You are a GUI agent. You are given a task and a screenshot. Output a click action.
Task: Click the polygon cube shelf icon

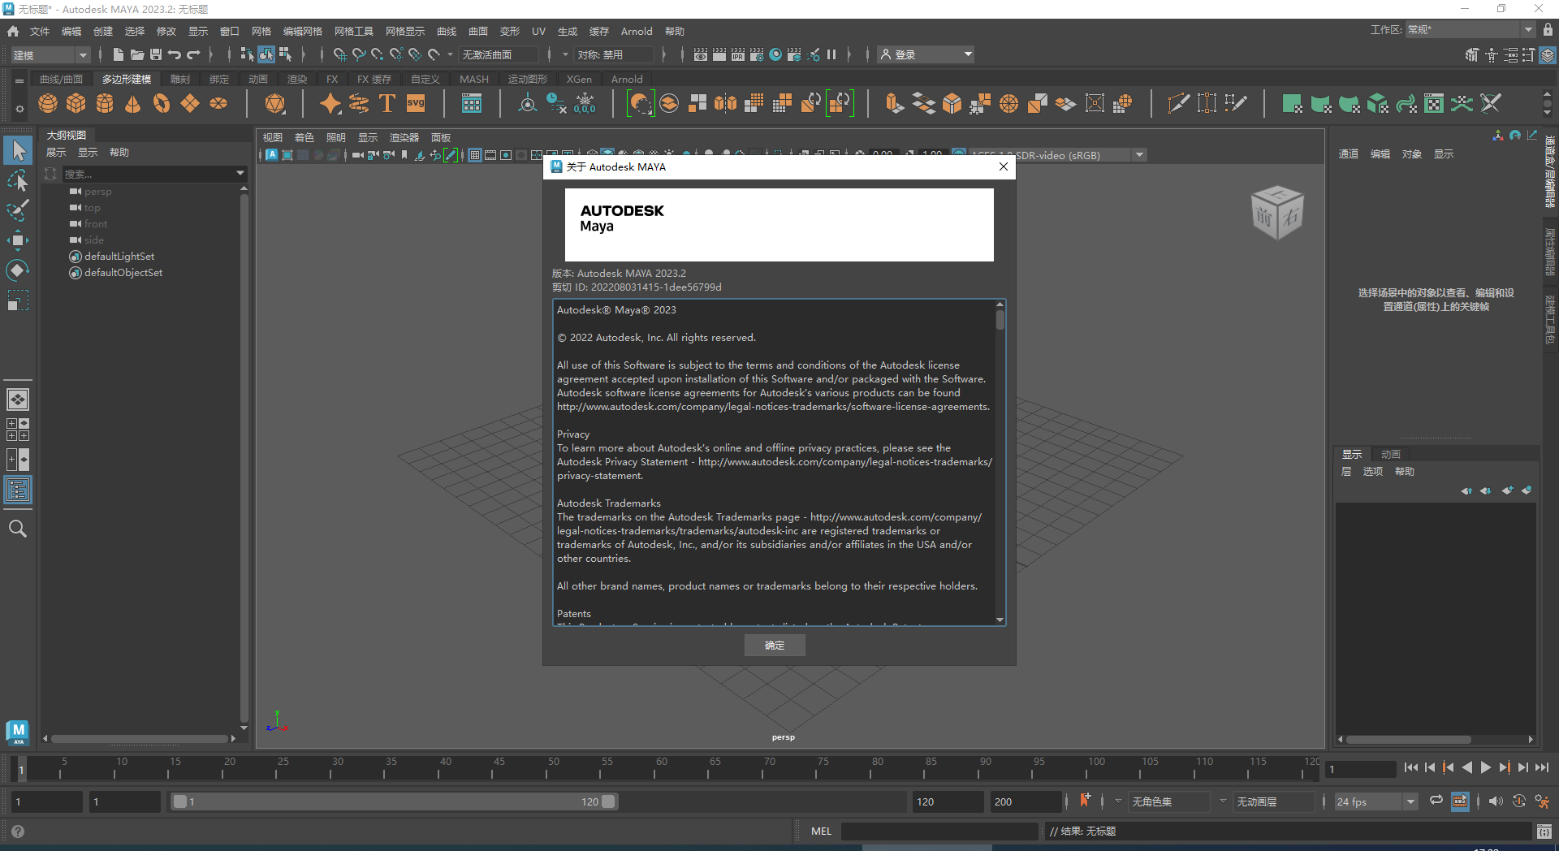[x=76, y=104]
